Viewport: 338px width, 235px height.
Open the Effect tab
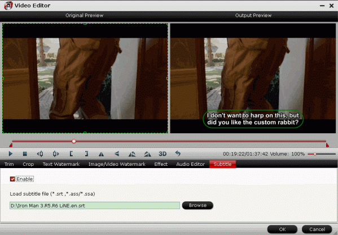click(161, 164)
